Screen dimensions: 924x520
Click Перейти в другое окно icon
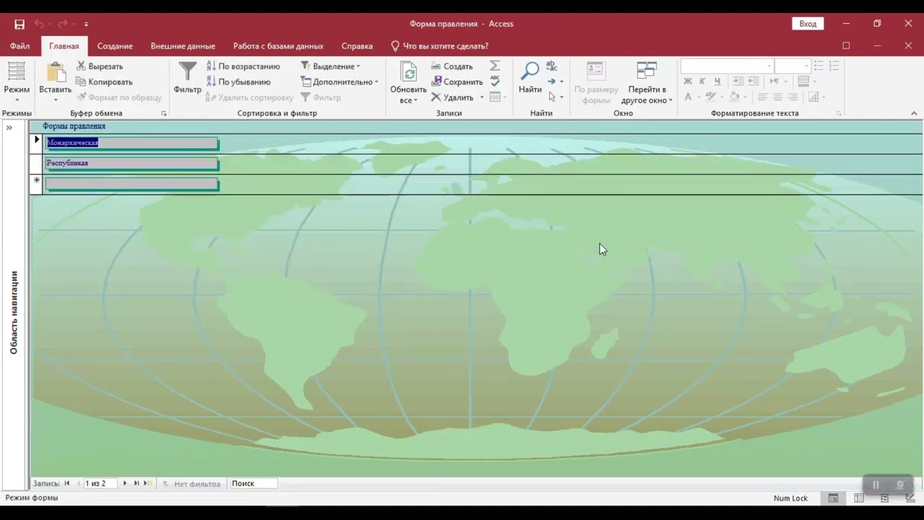pyautogui.click(x=647, y=71)
